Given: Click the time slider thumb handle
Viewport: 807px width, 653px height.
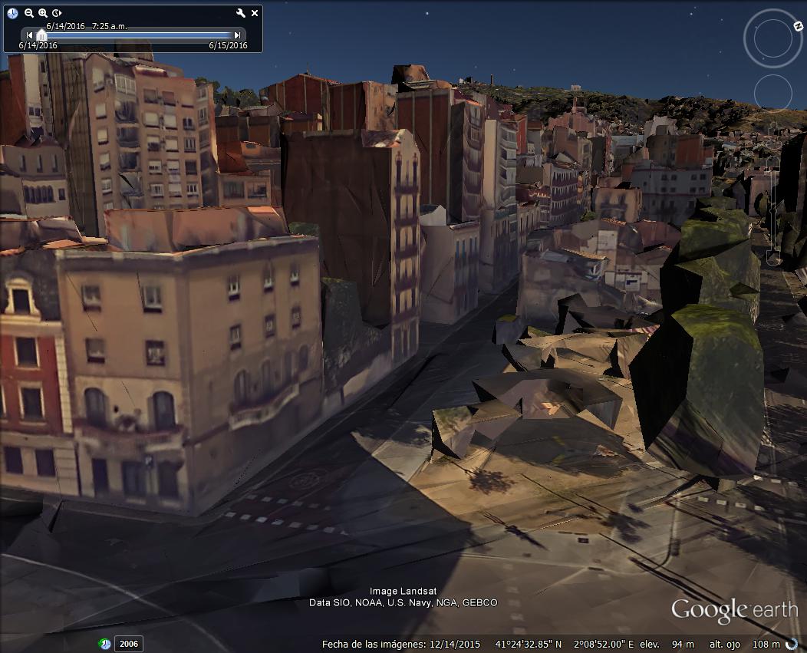Looking at the screenshot, I should pos(41,35).
